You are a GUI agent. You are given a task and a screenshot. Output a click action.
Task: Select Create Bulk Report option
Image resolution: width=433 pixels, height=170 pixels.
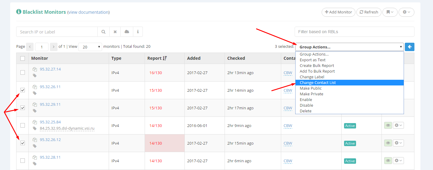tap(349, 65)
